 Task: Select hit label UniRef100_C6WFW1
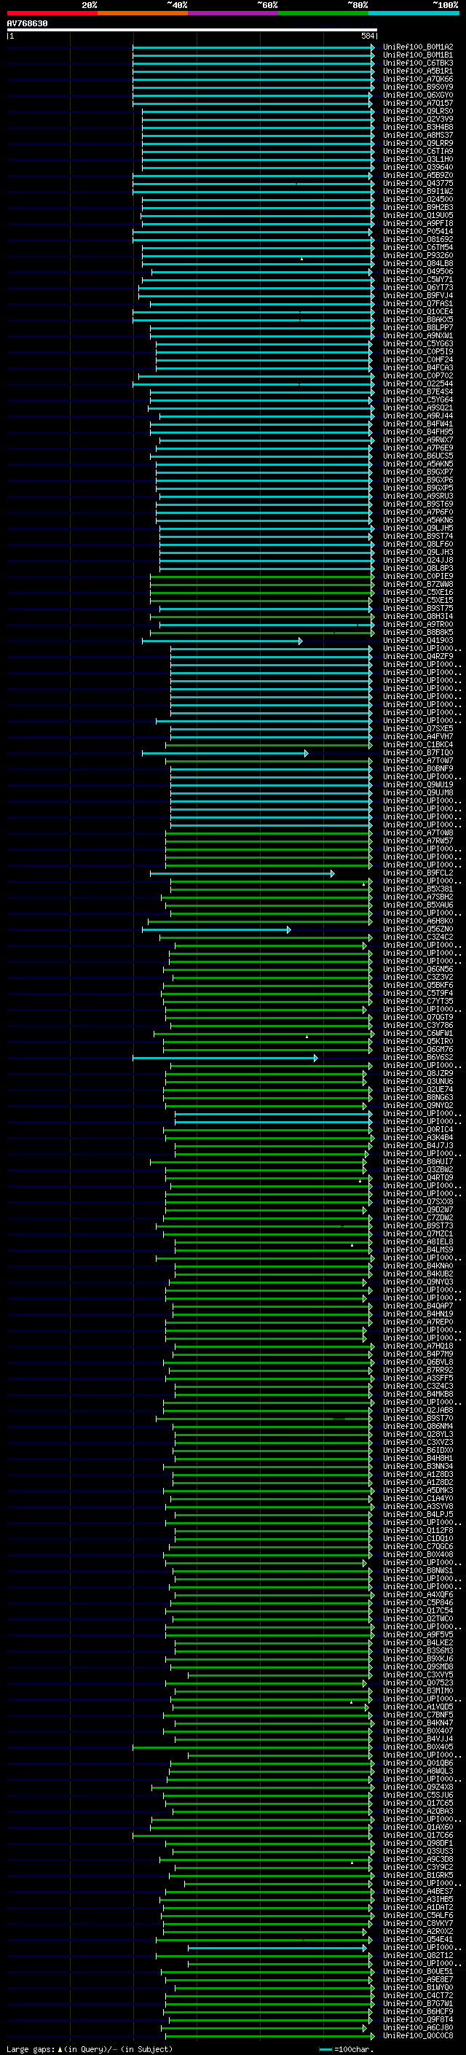click(x=418, y=1034)
